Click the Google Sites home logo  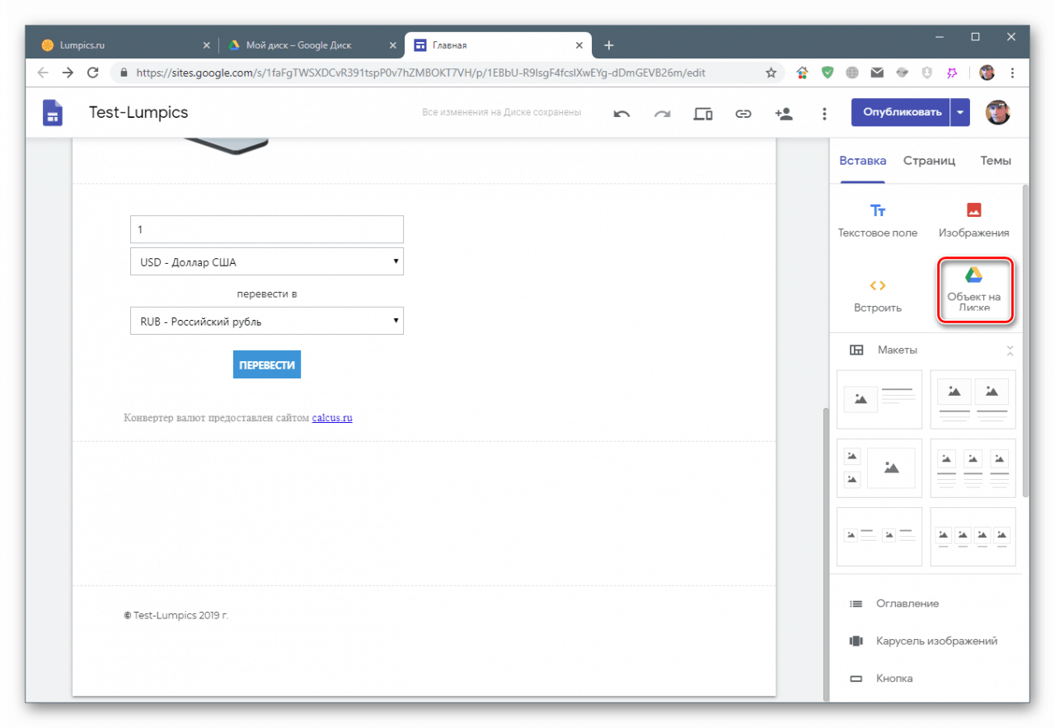click(x=53, y=113)
